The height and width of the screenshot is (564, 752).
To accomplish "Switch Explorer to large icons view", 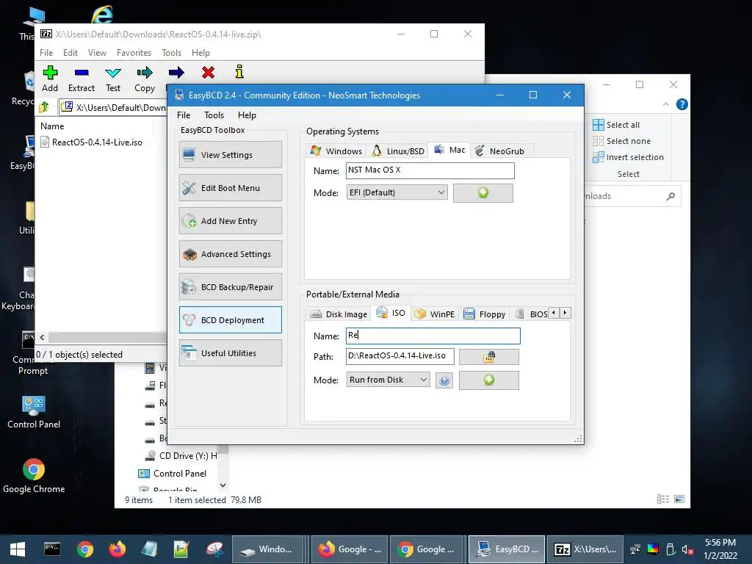I will click(679, 499).
